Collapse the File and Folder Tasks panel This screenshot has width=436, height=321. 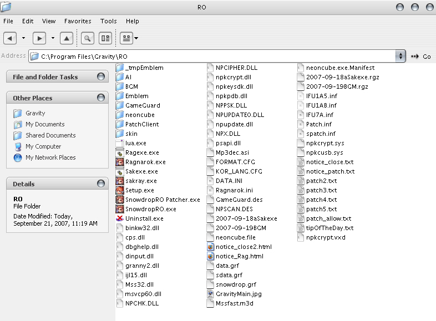click(x=101, y=77)
